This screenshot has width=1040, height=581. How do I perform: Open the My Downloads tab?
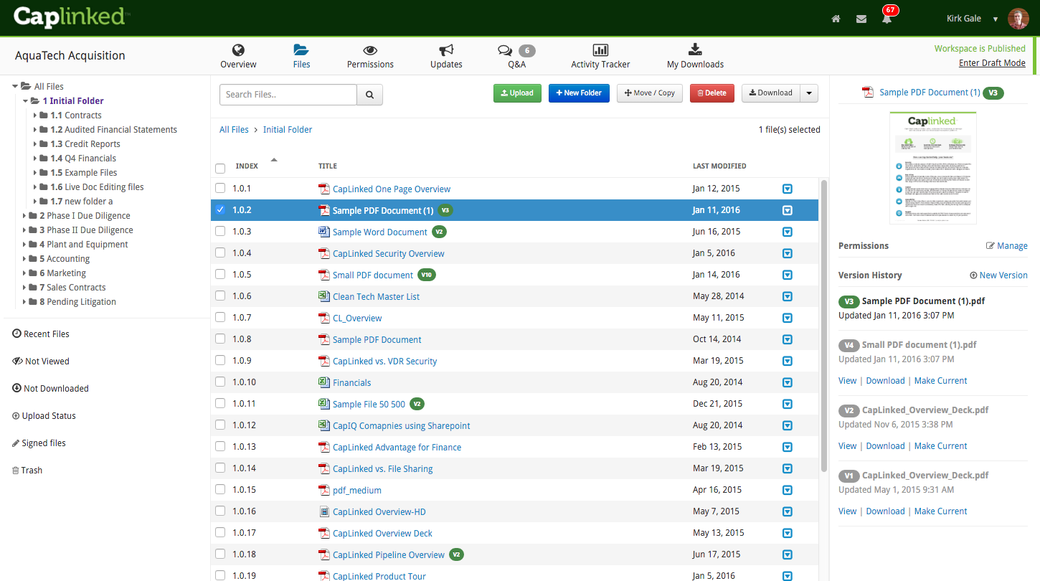click(x=695, y=57)
